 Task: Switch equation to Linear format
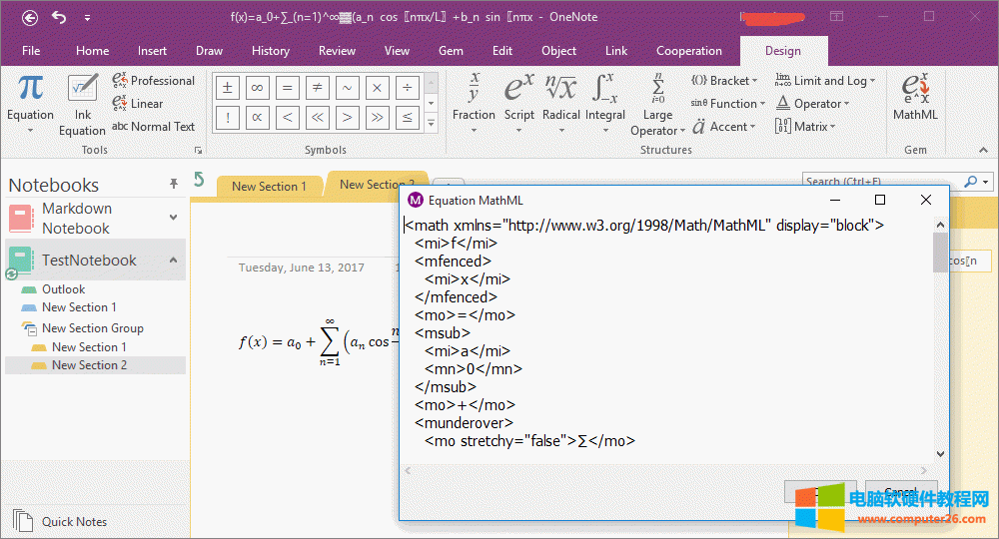click(138, 104)
